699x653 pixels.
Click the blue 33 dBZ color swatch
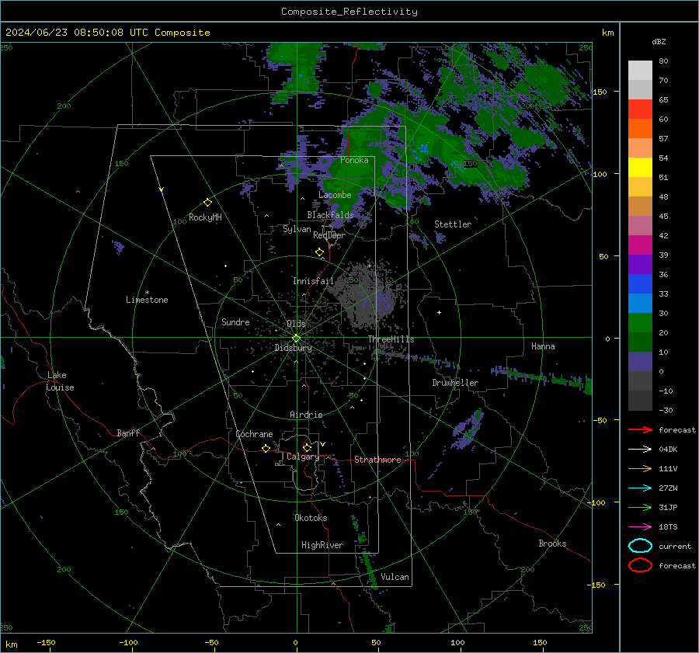coord(640,284)
